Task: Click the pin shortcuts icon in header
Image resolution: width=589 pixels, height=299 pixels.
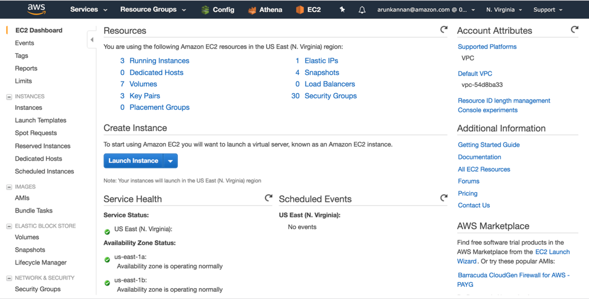Action: pos(342,10)
